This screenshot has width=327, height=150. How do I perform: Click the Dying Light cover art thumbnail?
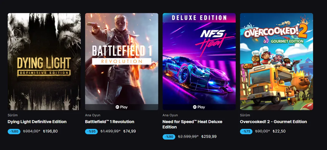click(44, 62)
